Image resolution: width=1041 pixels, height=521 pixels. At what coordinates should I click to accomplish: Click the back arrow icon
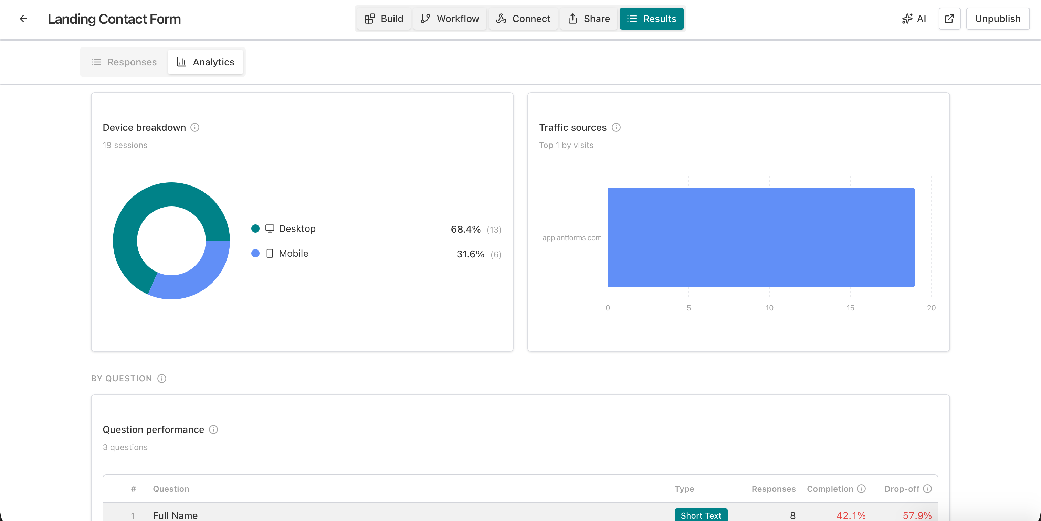pyautogui.click(x=23, y=19)
